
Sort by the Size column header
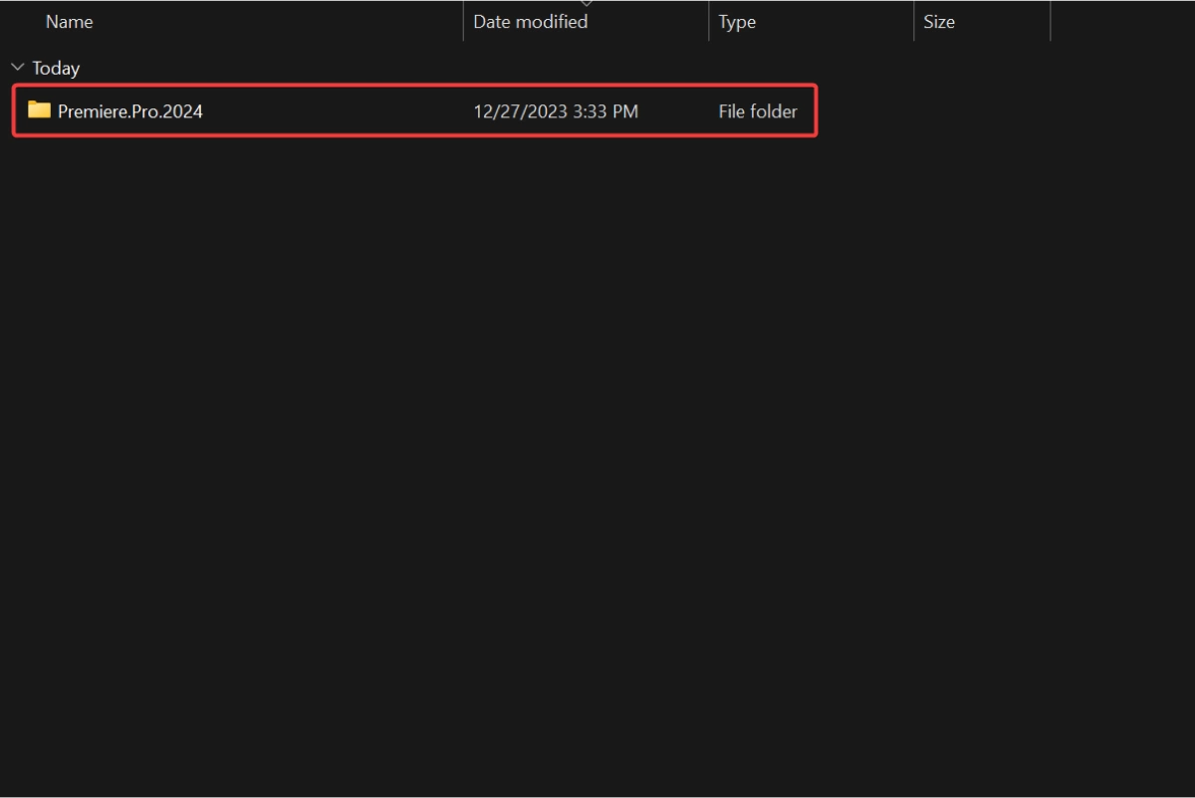coord(938,22)
